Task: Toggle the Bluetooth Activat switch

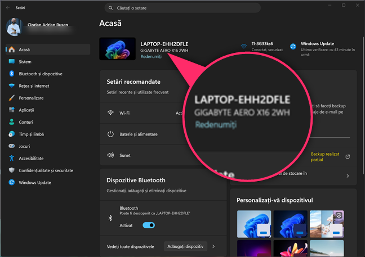Action: [149, 225]
